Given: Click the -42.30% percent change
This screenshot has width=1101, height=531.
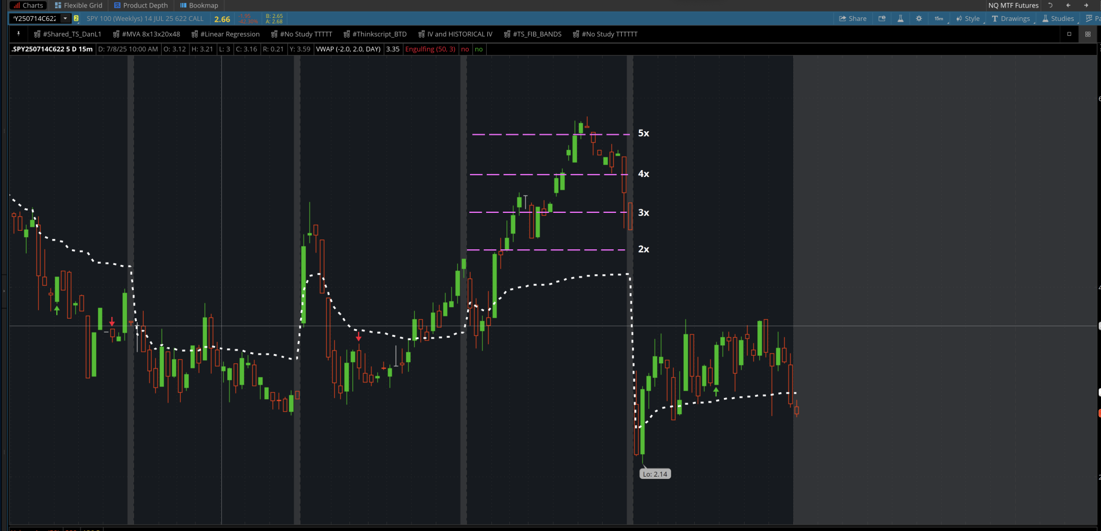Looking at the screenshot, I should point(249,21).
